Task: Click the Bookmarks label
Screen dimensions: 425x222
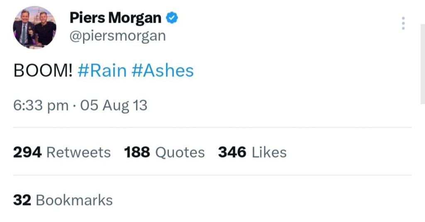Action: (74, 200)
